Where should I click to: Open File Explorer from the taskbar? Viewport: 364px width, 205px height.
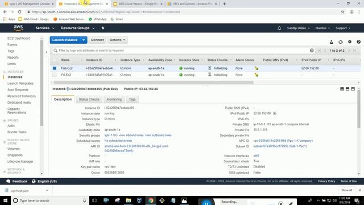(129, 200)
